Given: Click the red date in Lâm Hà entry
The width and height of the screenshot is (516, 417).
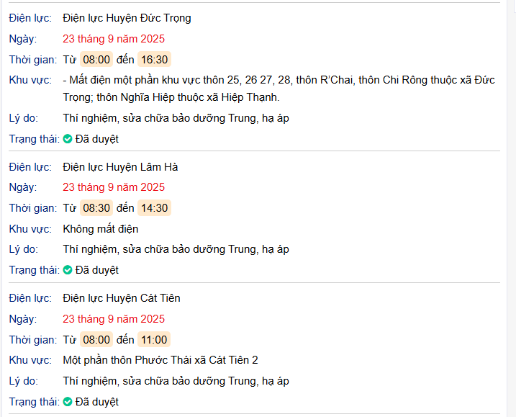Looking at the screenshot, I should click(x=114, y=187).
